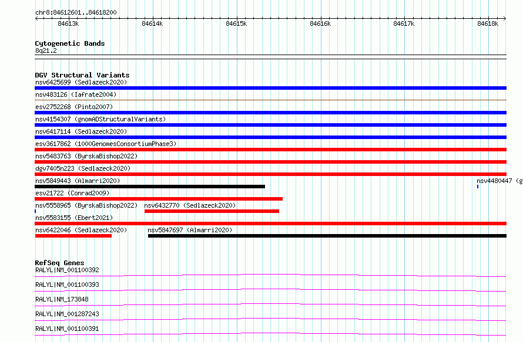Click the RefSeq Genes track title
Viewport: 523px width, 342px height.
[x=59, y=263]
